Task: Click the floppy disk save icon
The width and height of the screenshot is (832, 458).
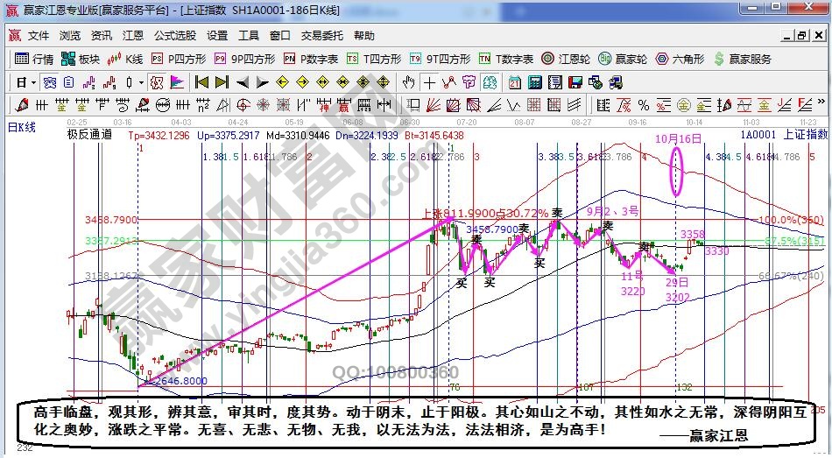Action: pyautogui.click(x=575, y=82)
